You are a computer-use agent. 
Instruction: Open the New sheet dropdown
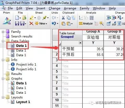[x=46, y=24]
